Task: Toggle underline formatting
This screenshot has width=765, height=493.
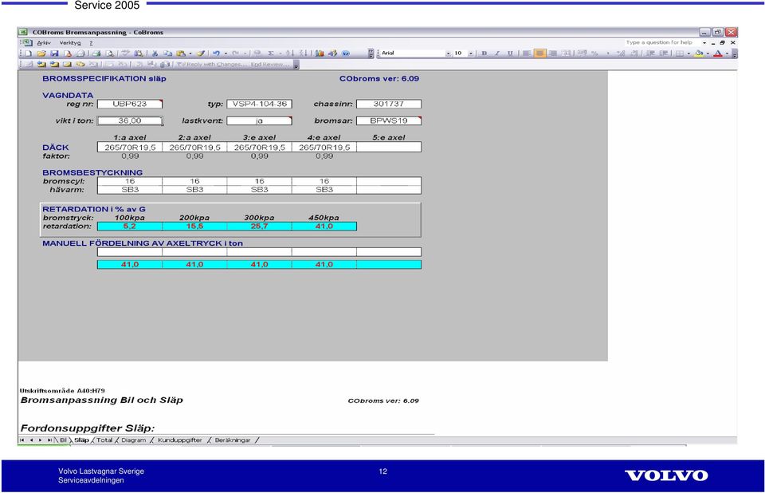Action: pyautogui.click(x=510, y=53)
